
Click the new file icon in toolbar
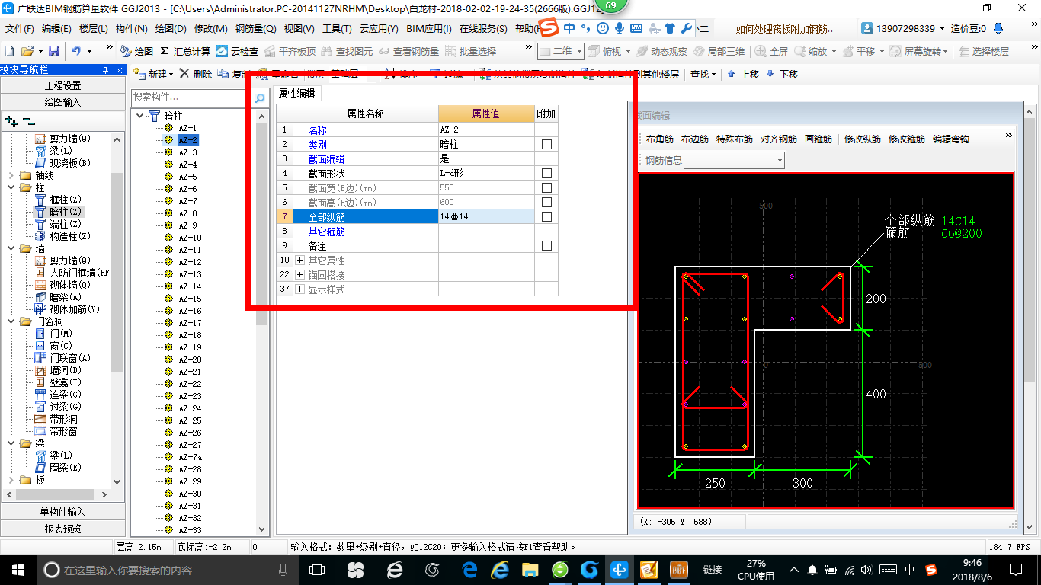(9, 51)
